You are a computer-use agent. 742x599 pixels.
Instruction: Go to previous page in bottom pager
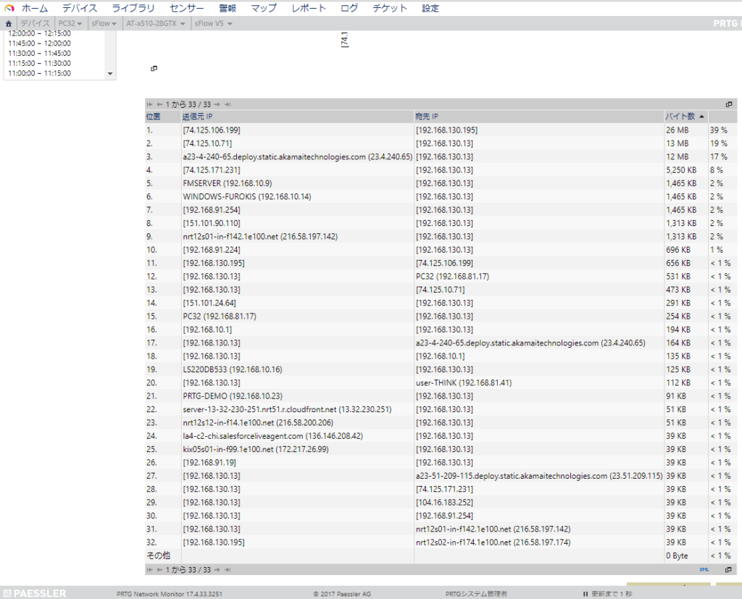159,570
